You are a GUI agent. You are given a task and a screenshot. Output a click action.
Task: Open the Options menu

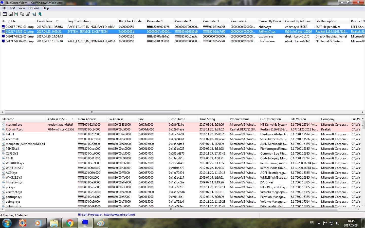[34, 8]
